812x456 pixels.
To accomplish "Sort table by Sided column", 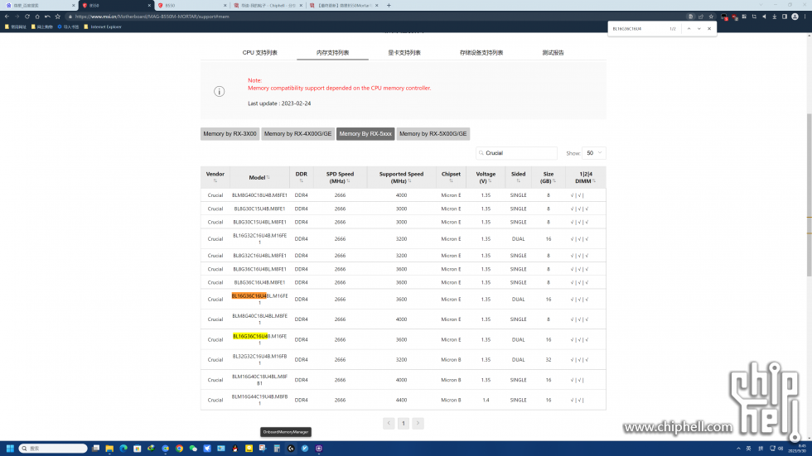I will tap(519, 177).
